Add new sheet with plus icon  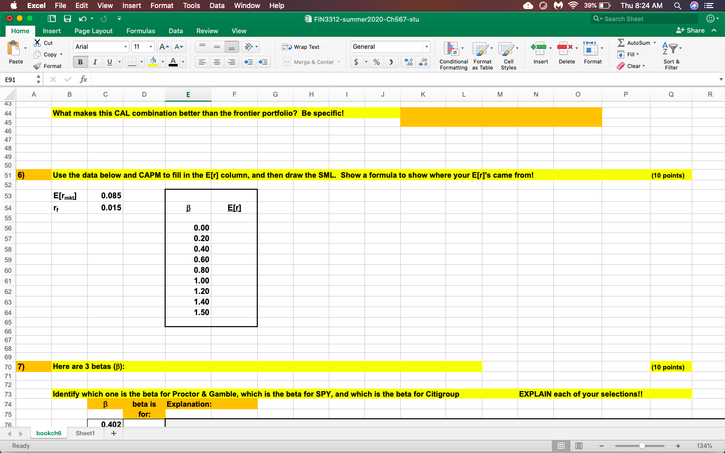pos(114,433)
